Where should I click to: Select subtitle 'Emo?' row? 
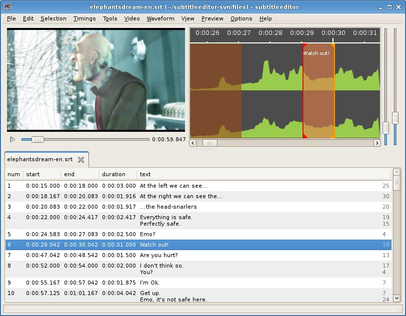pos(198,234)
